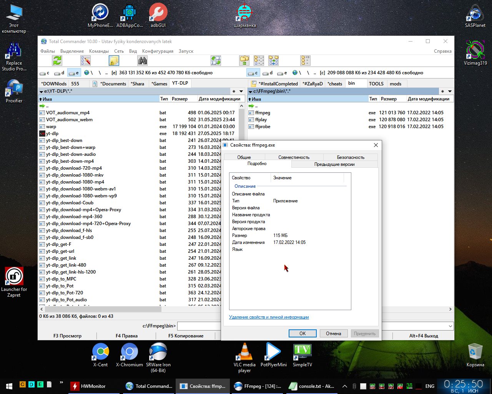Select the yt-dlp exe file in the left panel
Viewport: 492px width, 394px height.
click(52, 134)
